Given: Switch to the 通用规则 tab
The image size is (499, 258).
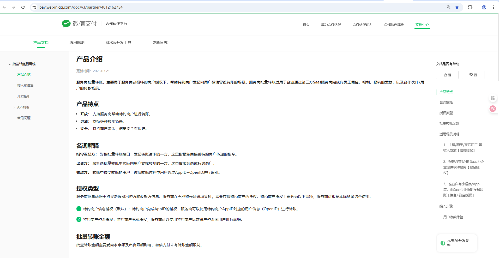Looking at the screenshot, I should [x=77, y=43].
